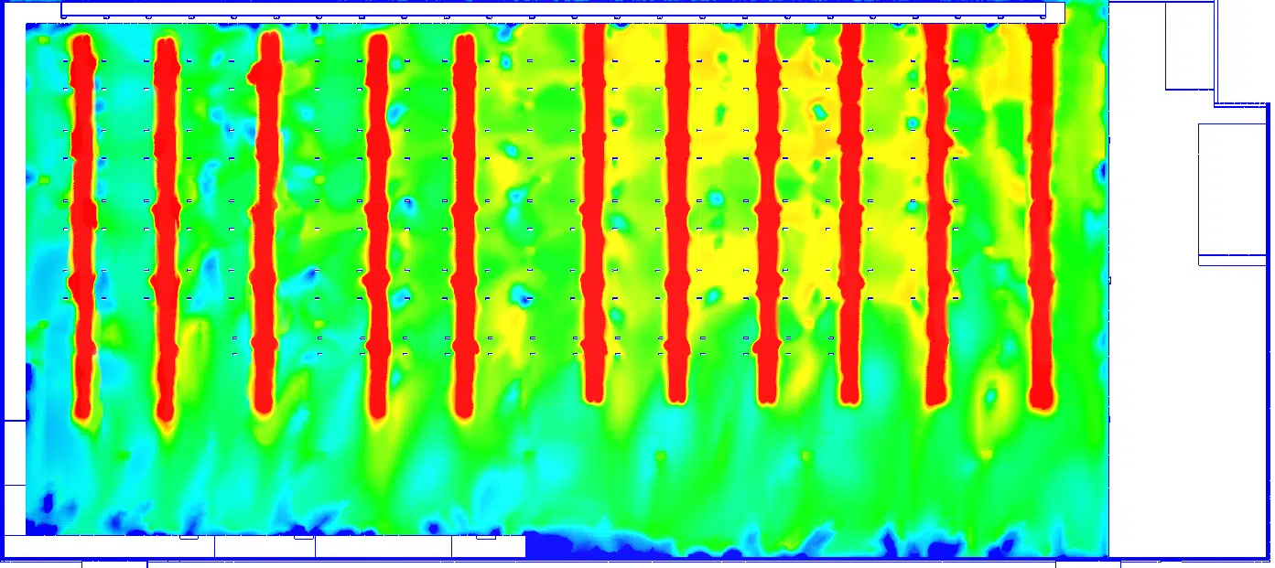Click the widest white box at the bottom left

[x=110, y=546]
